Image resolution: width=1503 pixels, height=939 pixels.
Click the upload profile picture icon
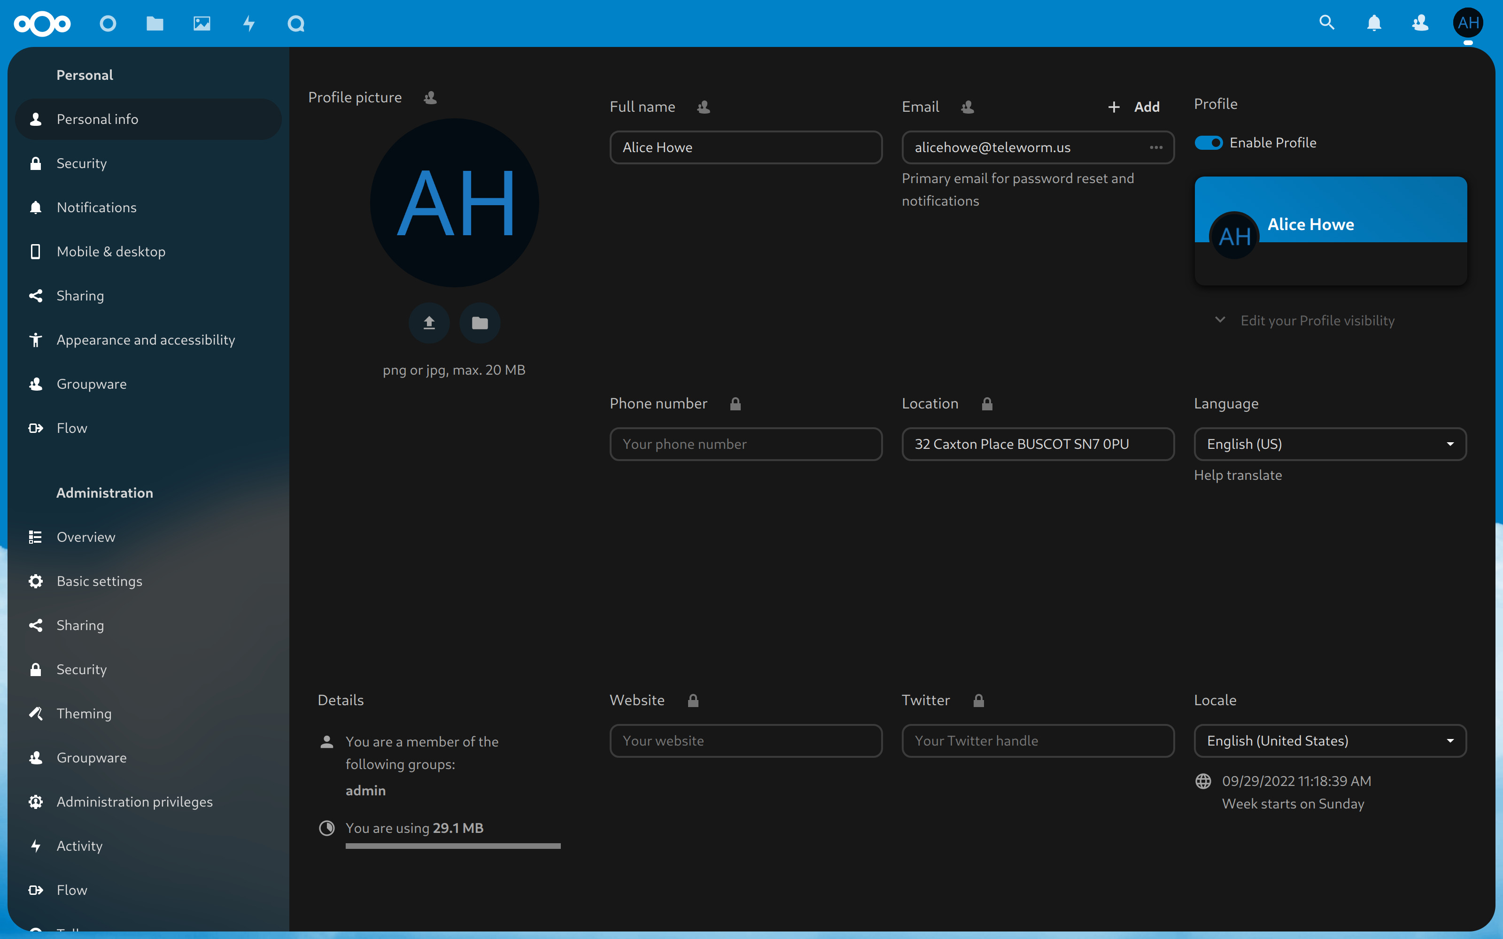point(429,323)
